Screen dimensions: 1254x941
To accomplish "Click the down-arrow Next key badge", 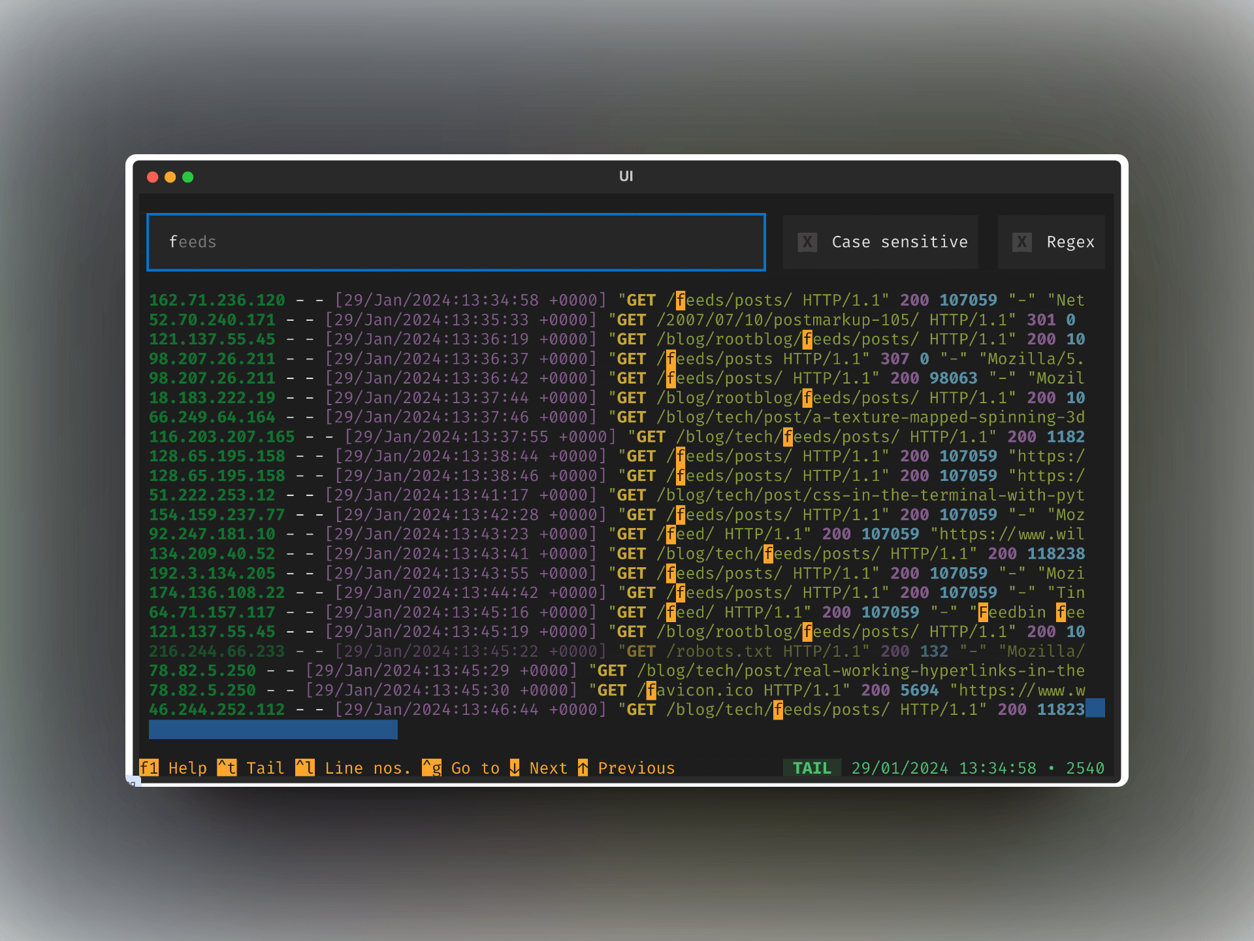I will pos(515,768).
